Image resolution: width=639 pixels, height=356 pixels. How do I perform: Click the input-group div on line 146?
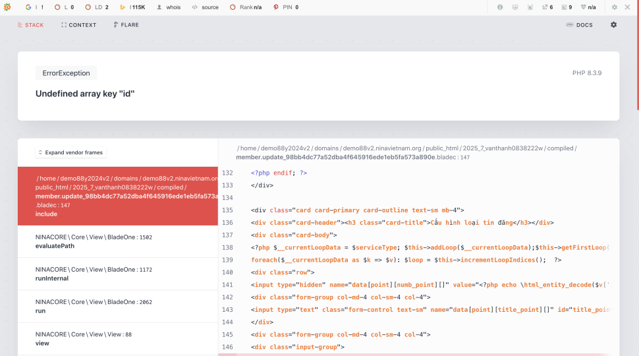click(x=298, y=347)
